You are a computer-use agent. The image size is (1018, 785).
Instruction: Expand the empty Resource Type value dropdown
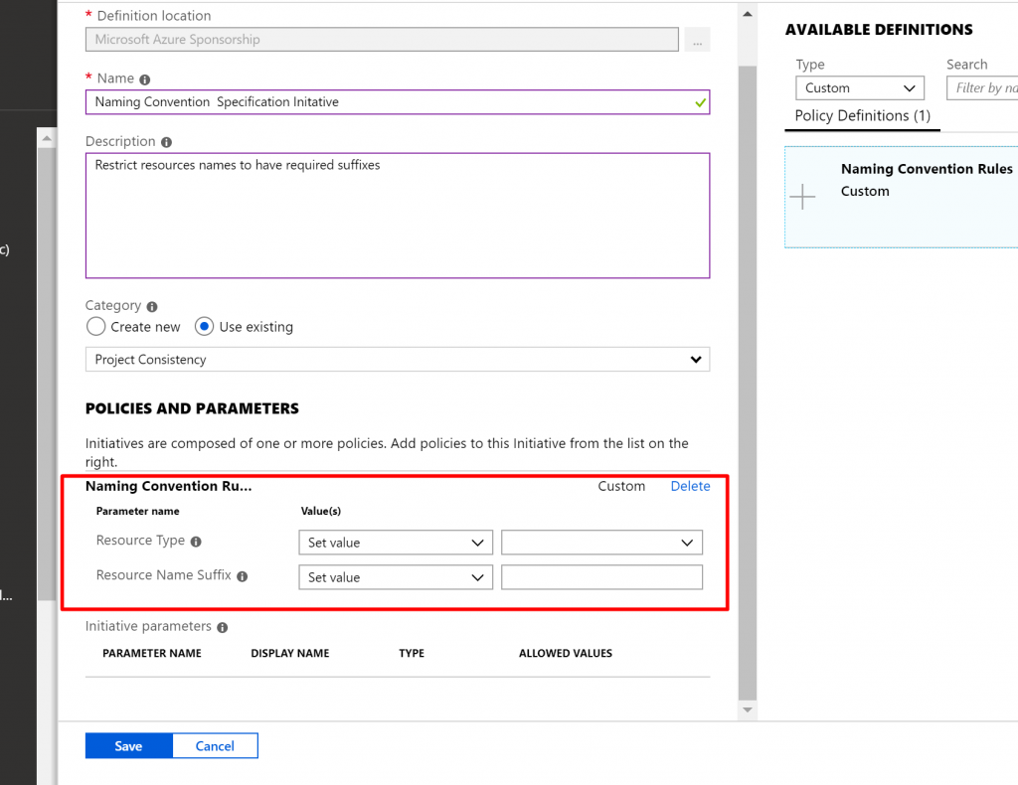pos(601,543)
